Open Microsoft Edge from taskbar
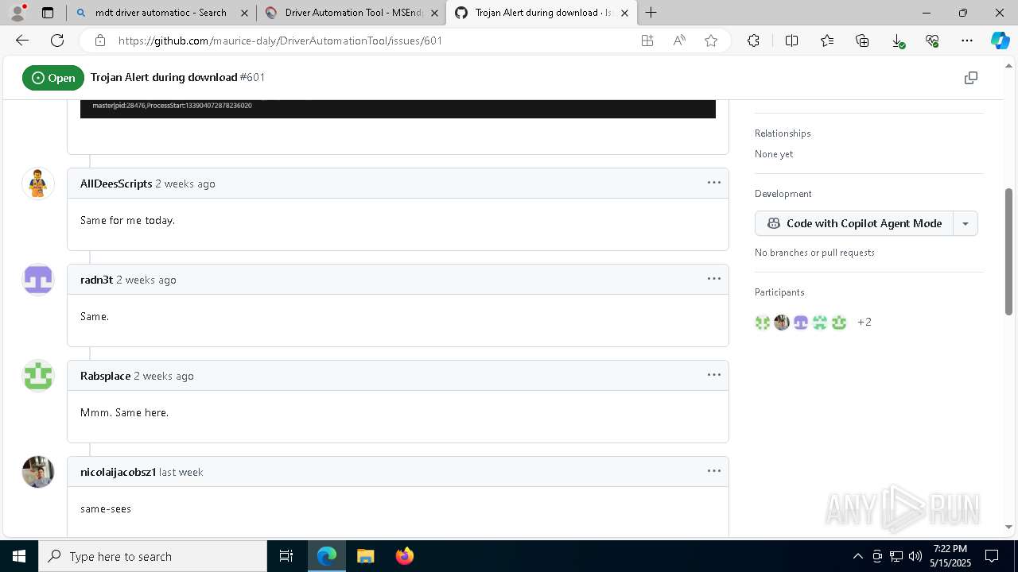This screenshot has width=1018, height=572. [327, 556]
